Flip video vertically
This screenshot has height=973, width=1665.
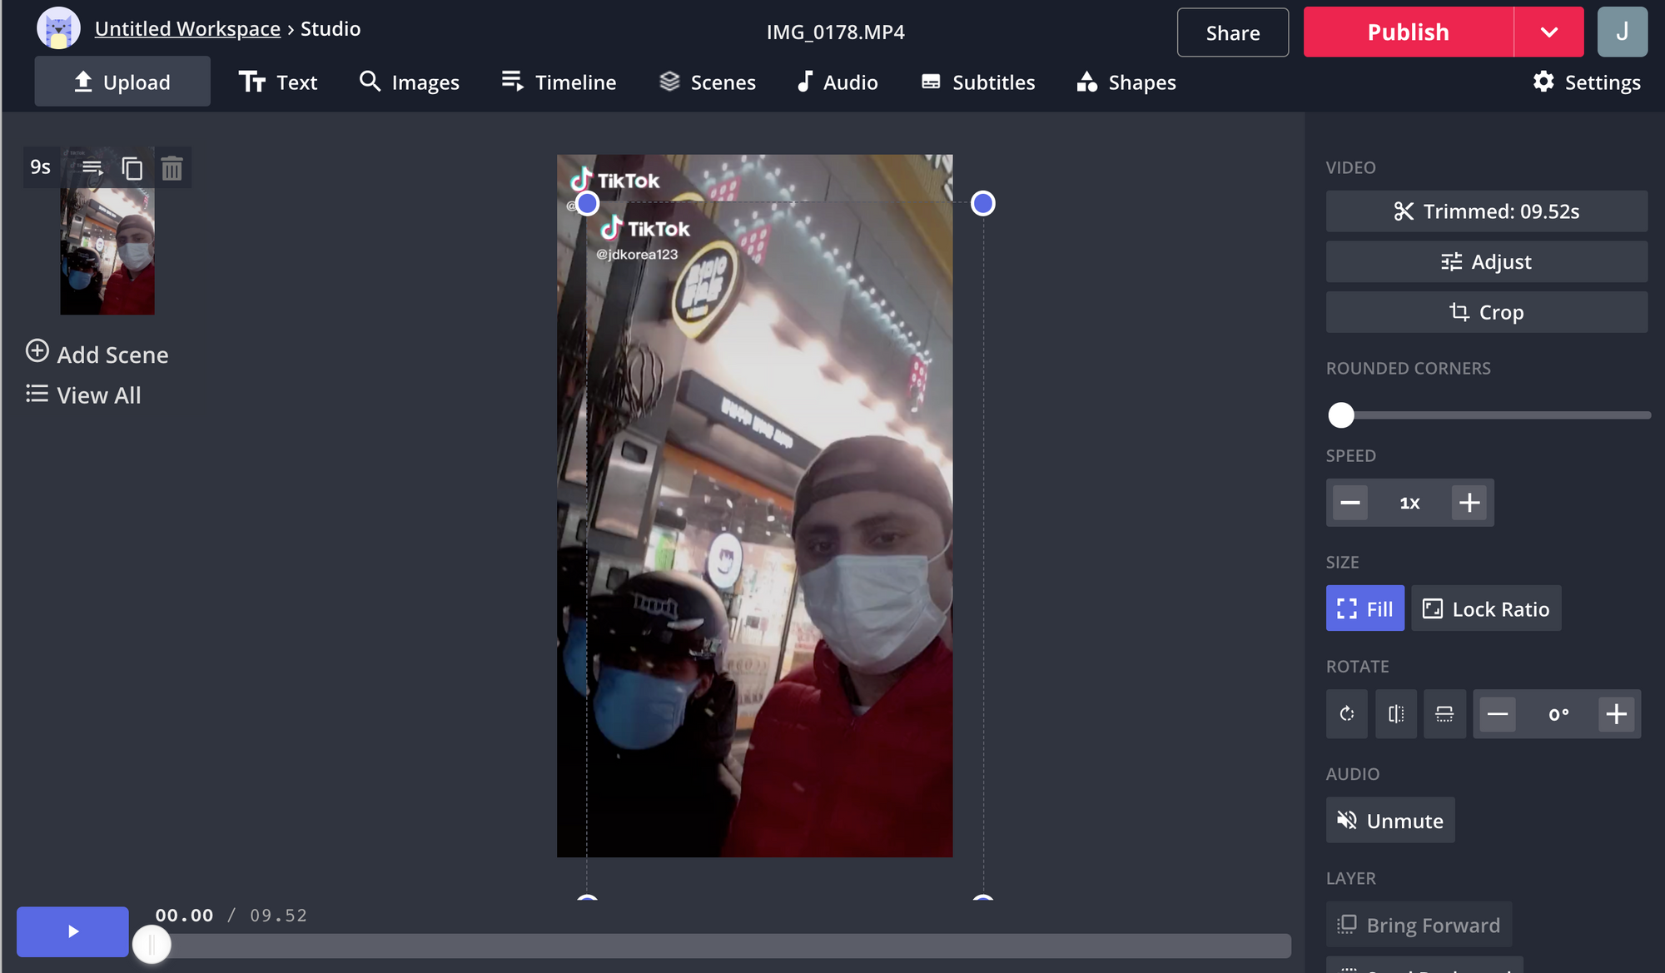click(1444, 714)
